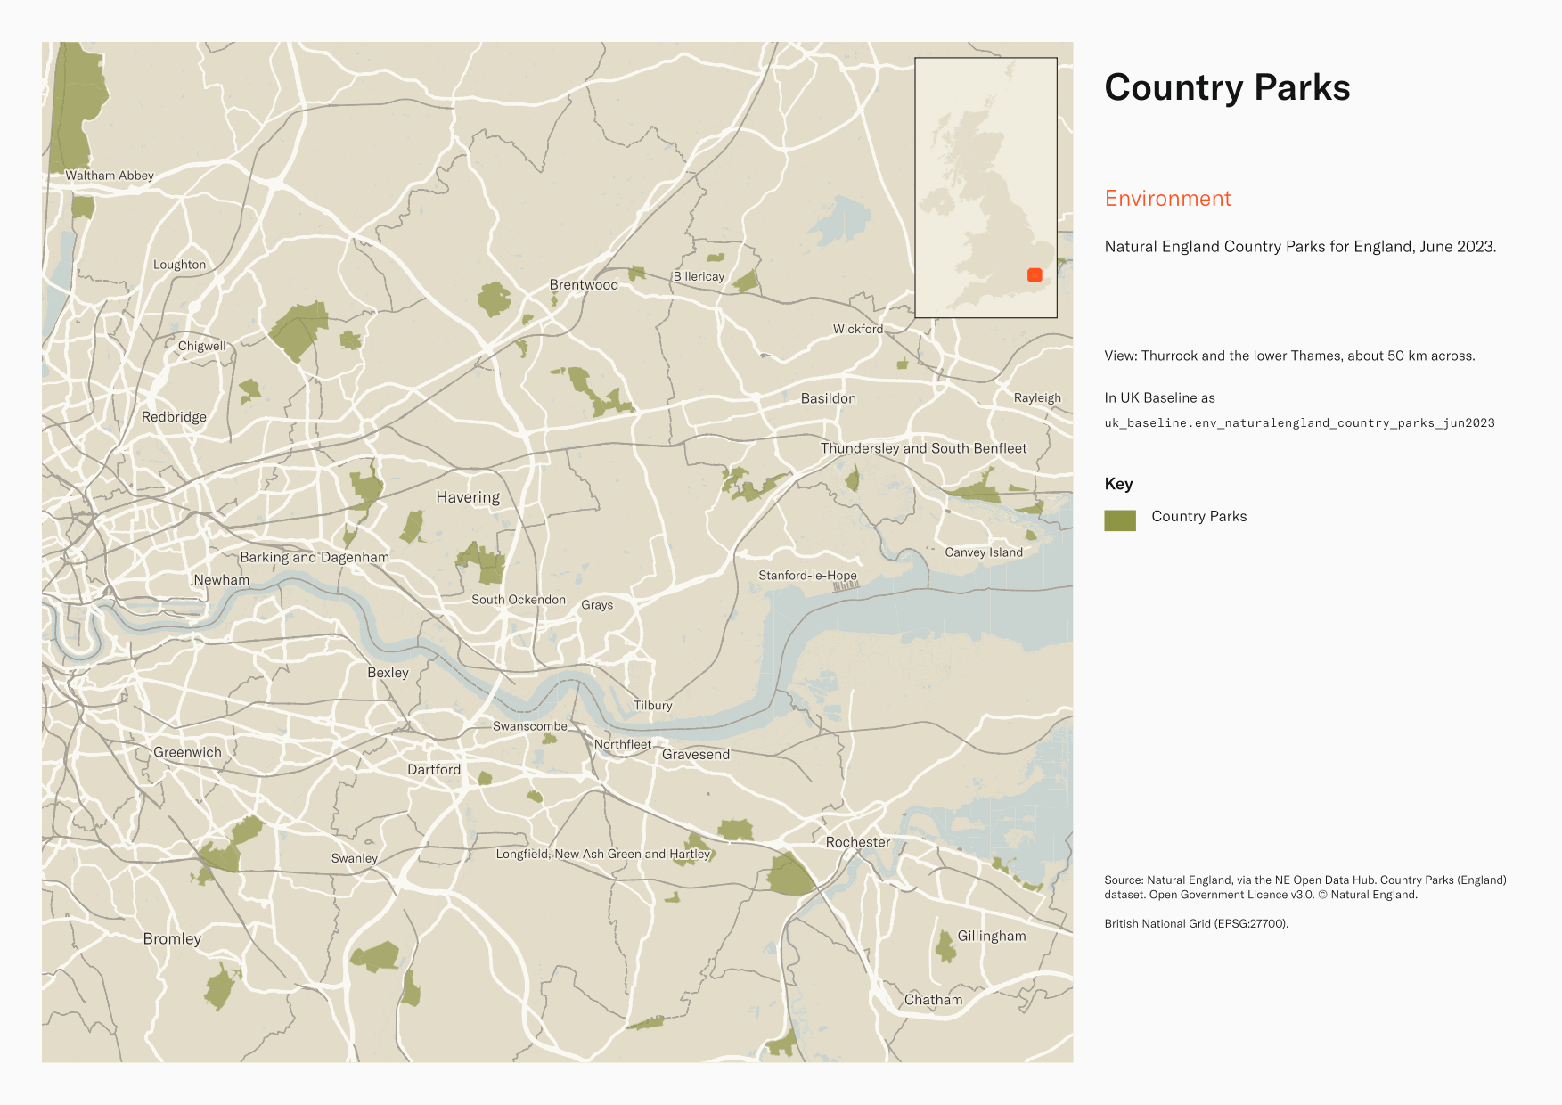Click the "British National Grid (EPSG:27700)" note
This screenshot has width=1562, height=1105.
(1196, 924)
